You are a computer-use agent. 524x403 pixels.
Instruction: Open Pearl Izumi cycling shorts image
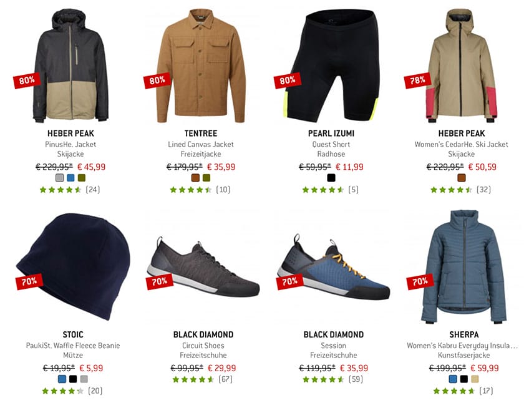(331, 65)
